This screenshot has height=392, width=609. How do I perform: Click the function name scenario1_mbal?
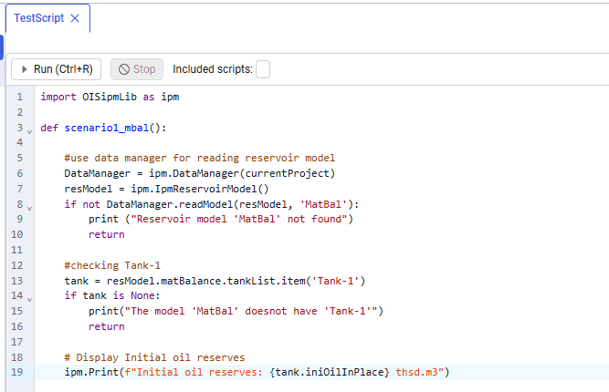click(107, 128)
